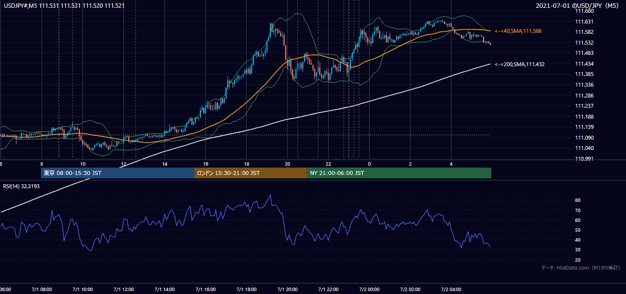626x294 pixels.
Task: Click price axis value 111.532
Action: tap(585, 43)
